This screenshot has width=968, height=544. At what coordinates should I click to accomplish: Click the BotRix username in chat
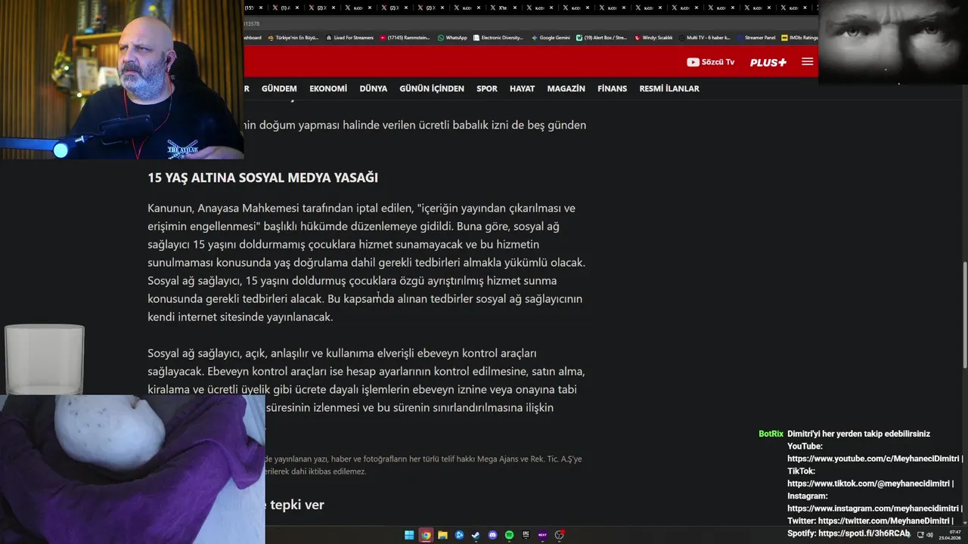771,434
